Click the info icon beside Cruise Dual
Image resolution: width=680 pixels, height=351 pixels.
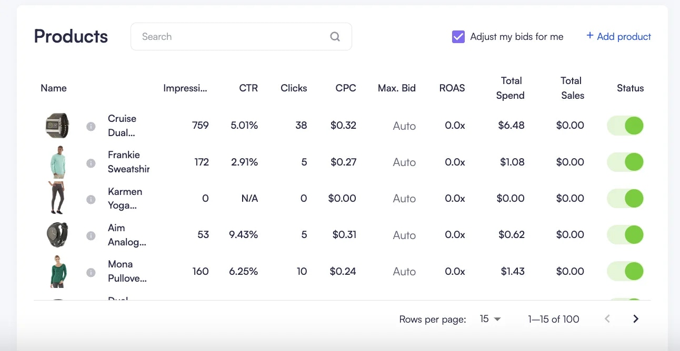[x=91, y=126]
